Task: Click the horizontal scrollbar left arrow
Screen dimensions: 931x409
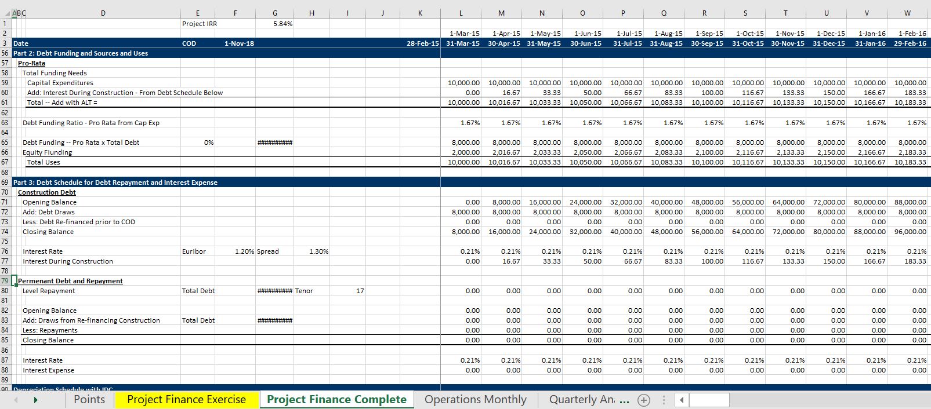Action: click(682, 400)
